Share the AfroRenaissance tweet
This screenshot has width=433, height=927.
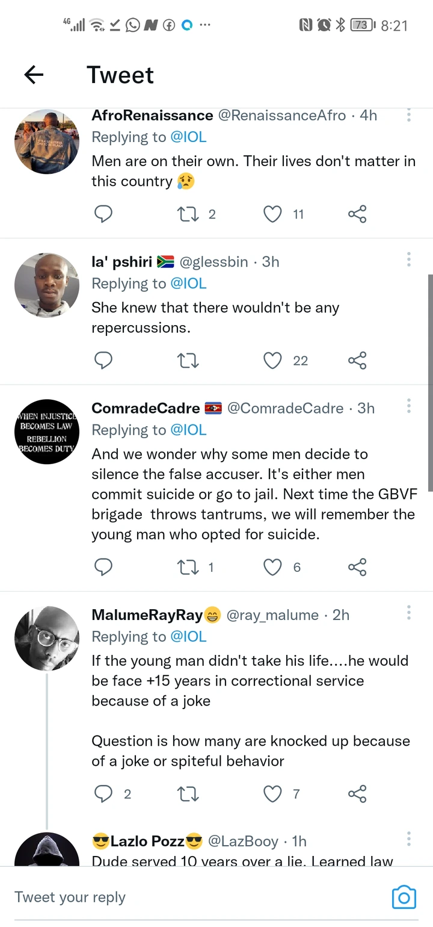click(x=357, y=214)
